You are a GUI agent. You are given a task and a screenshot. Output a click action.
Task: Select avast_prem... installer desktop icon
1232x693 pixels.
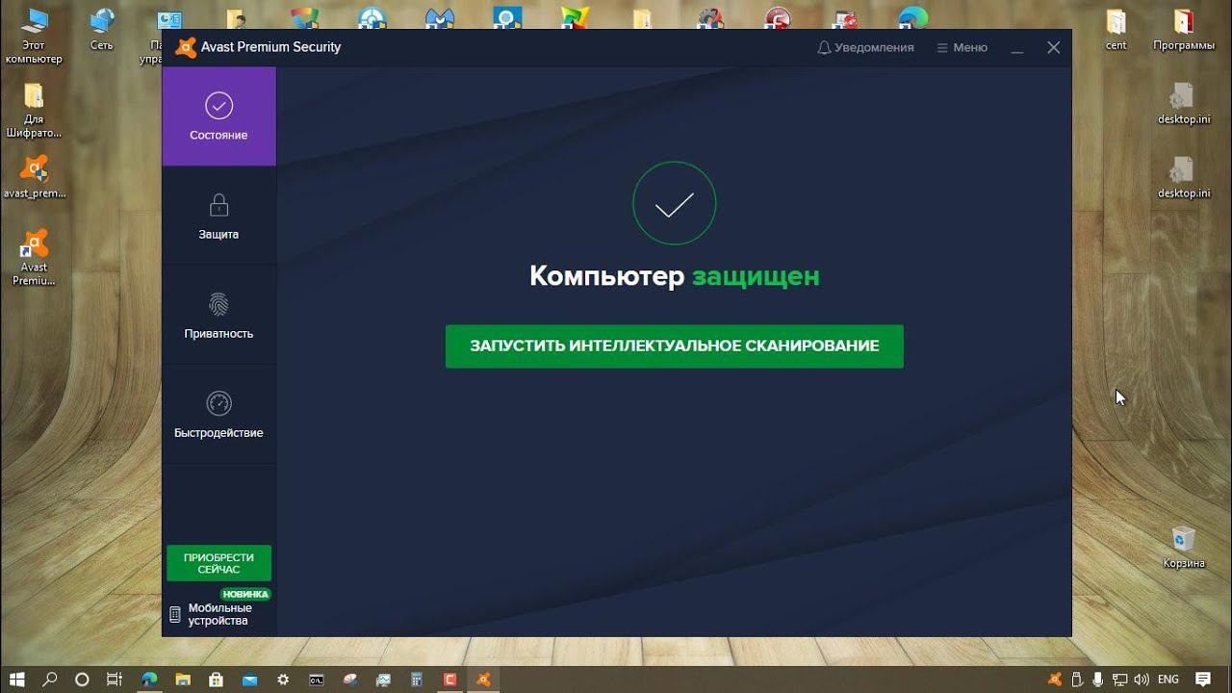point(35,176)
